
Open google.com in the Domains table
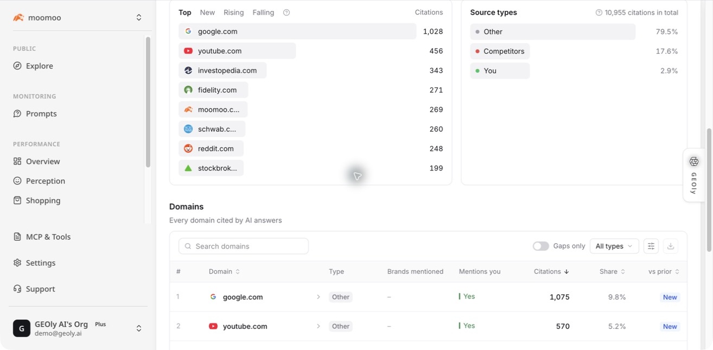[243, 297]
